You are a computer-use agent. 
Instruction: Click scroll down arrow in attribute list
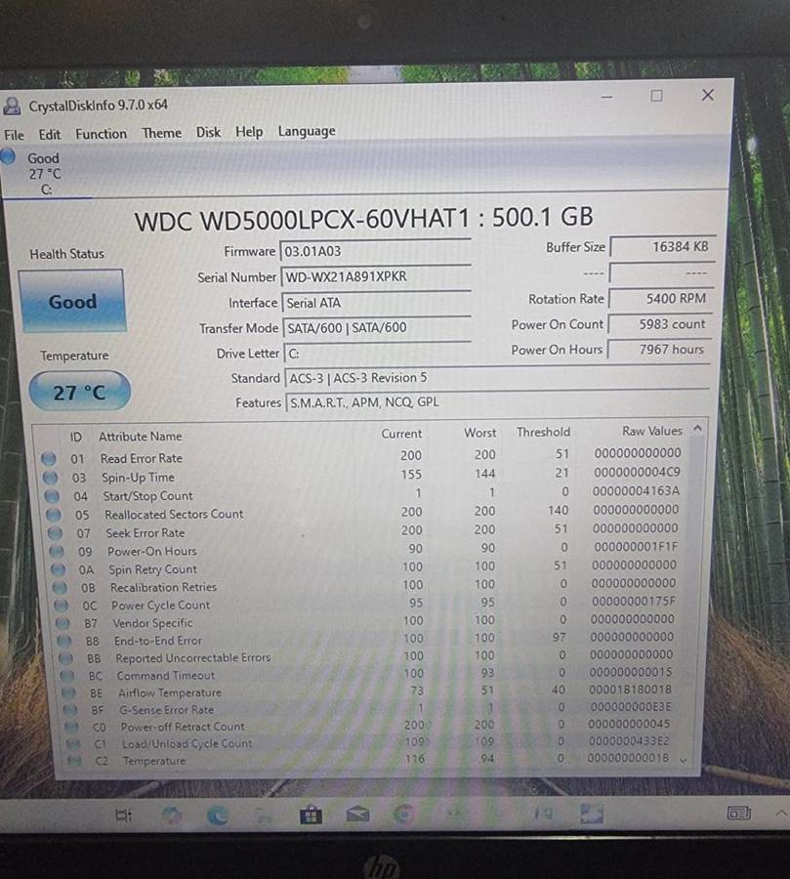point(683,758)
